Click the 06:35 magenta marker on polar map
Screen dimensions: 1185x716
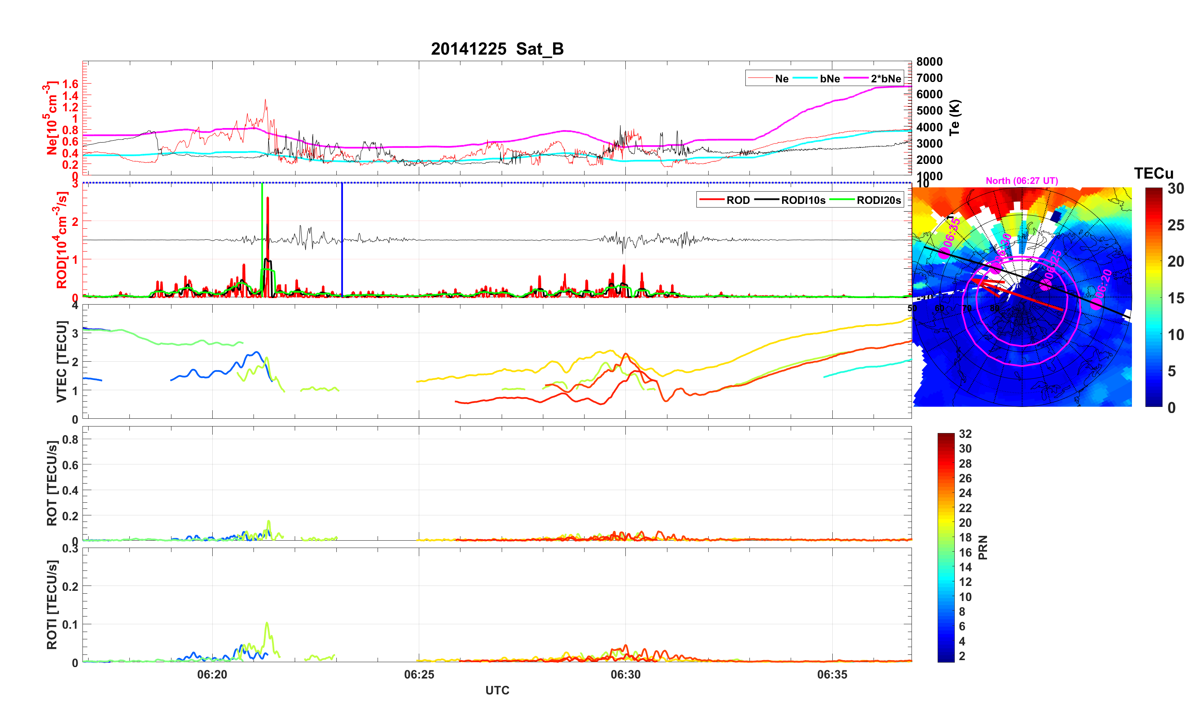pos(945,254)
